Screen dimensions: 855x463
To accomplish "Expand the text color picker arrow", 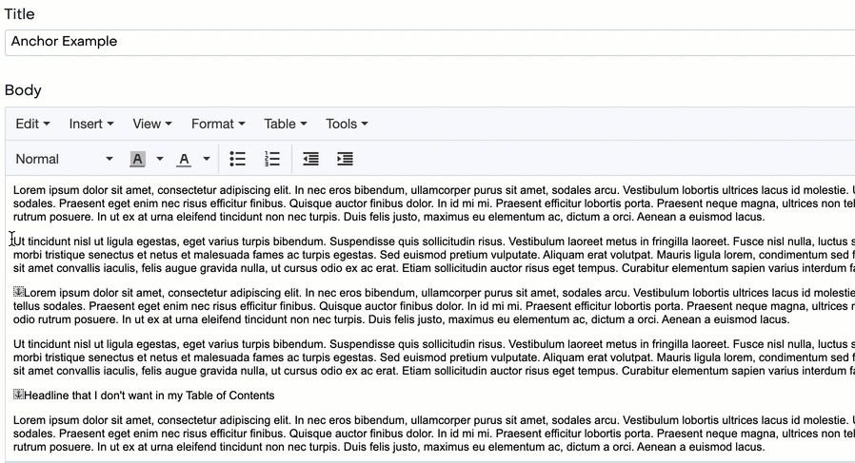I will (206, 159).
